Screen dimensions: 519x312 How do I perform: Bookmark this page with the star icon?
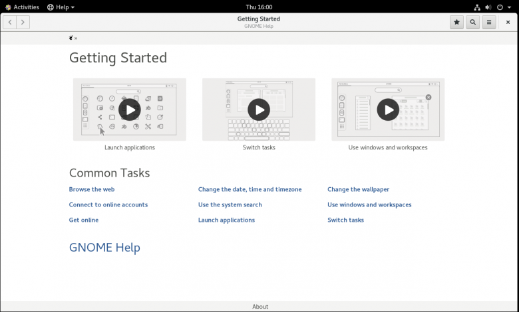coord(456,22)
